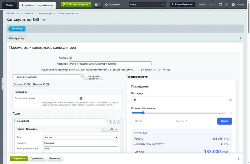Image resolution: width=250 pixels, height=164 pixels.
Task: Click the Применить button
Action: pyautogui.click(x=37, y=158)
